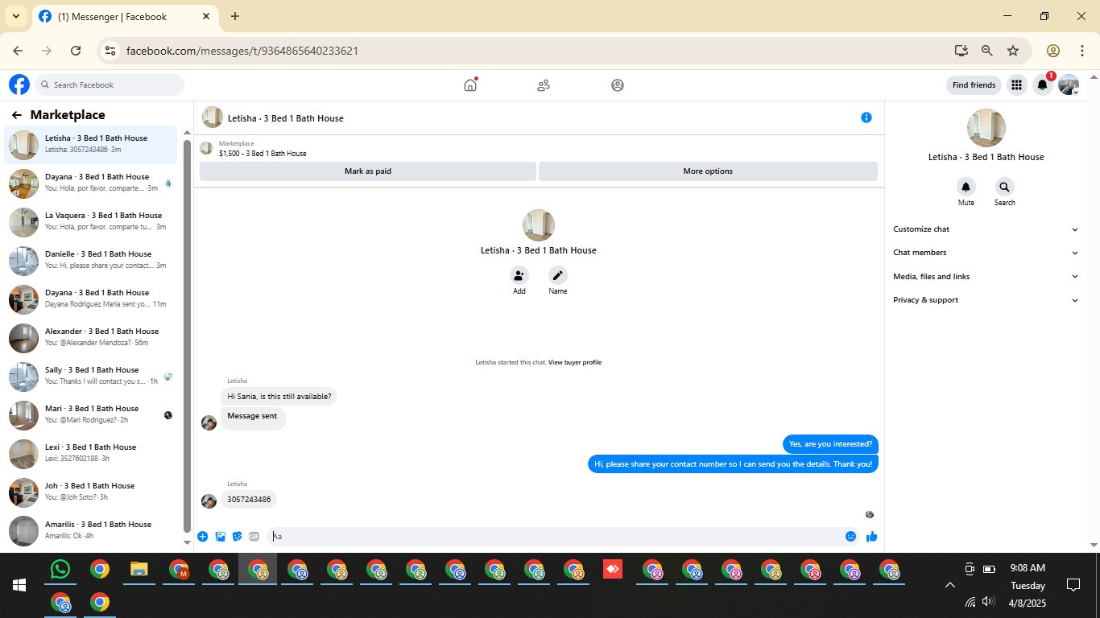This screenshot has height=618, width=1100.
Task: Open the Messenger browser tab
Action: pyautogui.click(x=125, y=16)
